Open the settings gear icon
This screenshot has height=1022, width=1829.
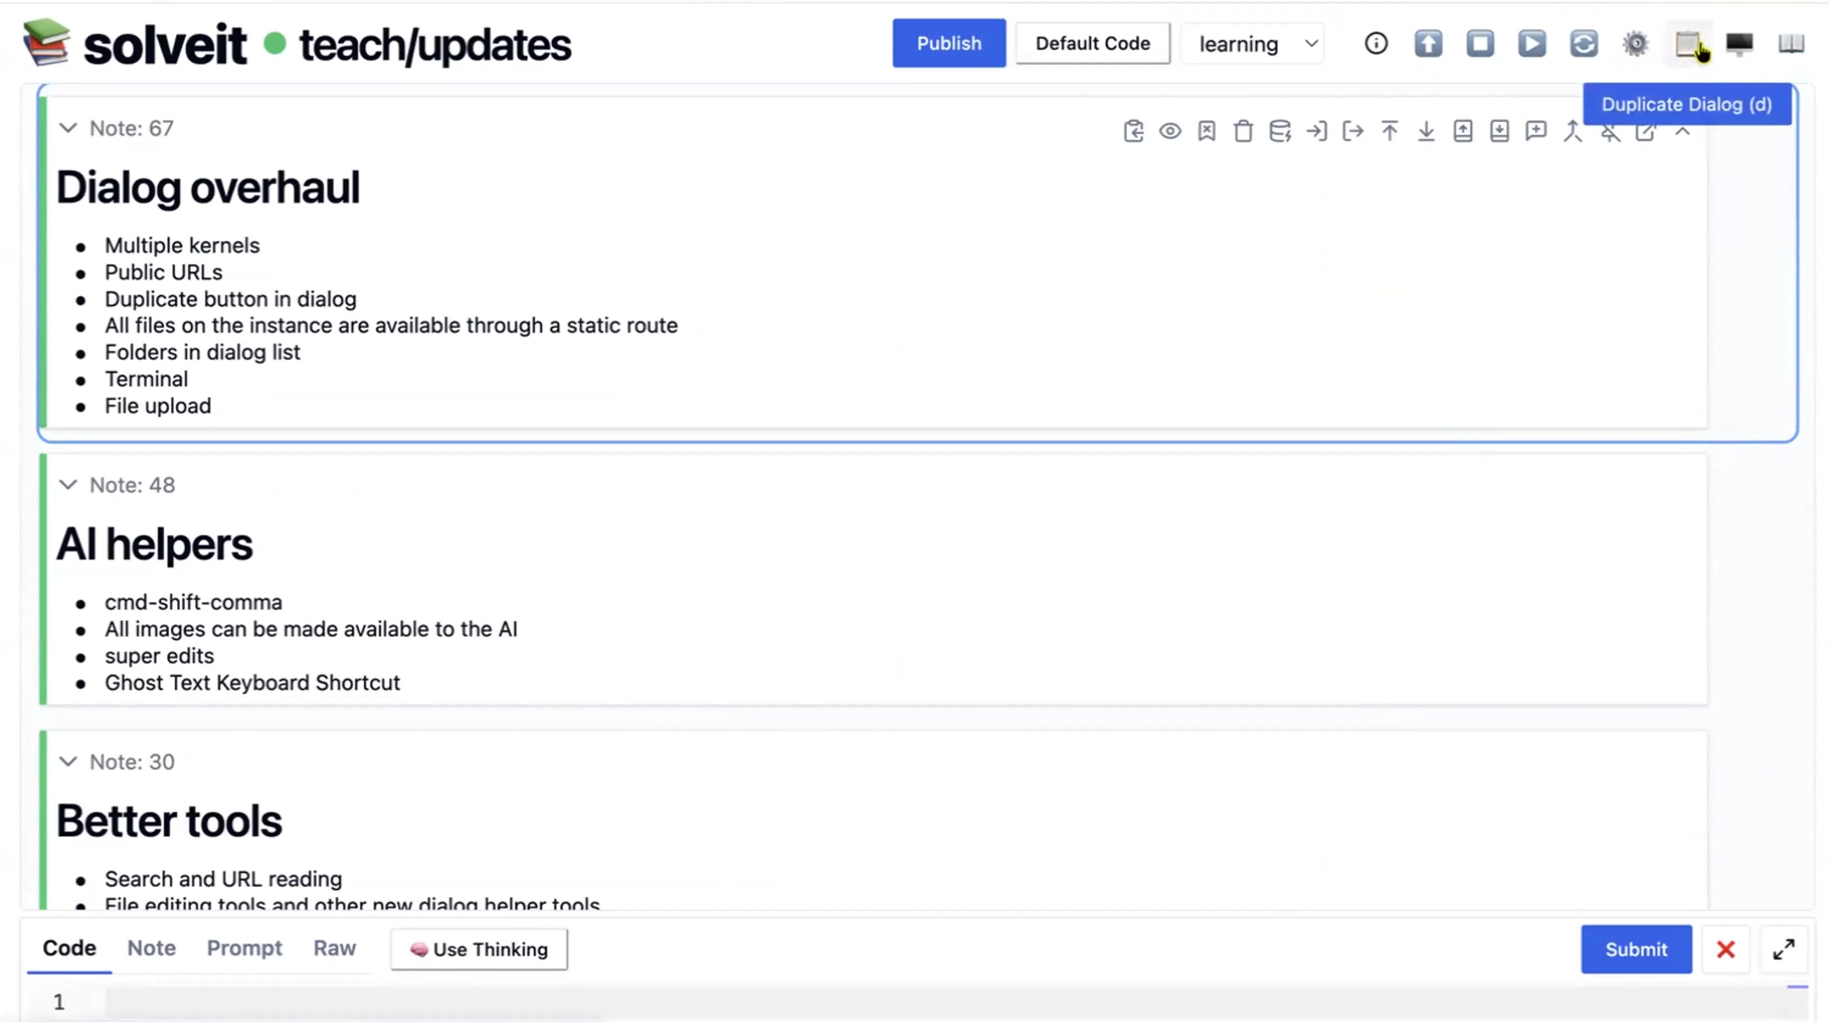coord(1635,44)
